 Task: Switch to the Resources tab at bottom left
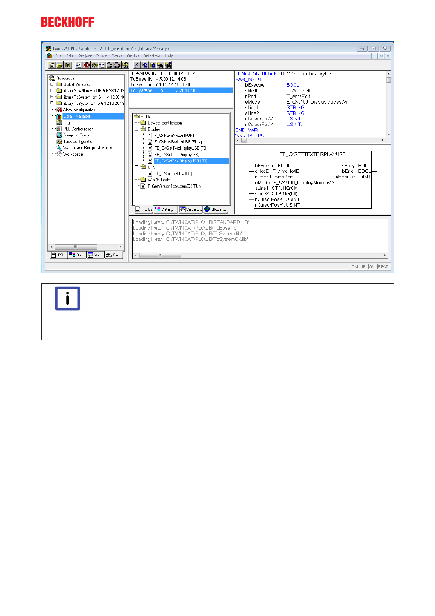pyautogui.click(x=114, y=255)
